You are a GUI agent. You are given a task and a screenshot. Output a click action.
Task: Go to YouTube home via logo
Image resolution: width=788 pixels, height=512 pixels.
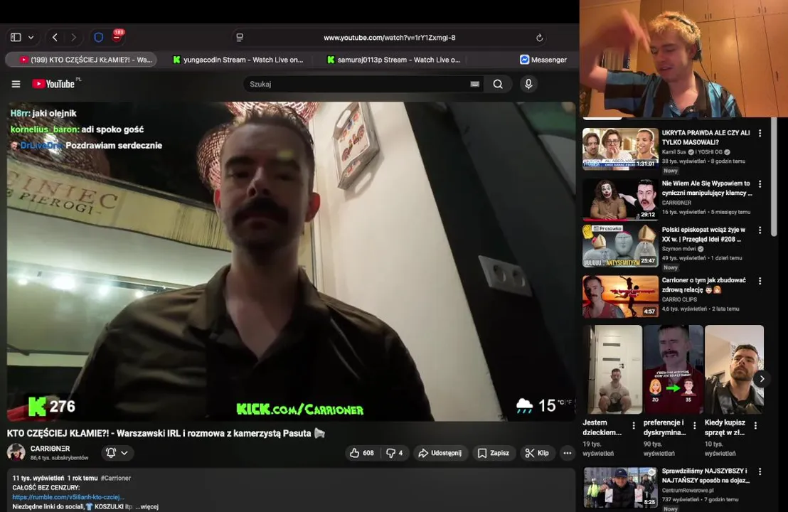[53, 84]
